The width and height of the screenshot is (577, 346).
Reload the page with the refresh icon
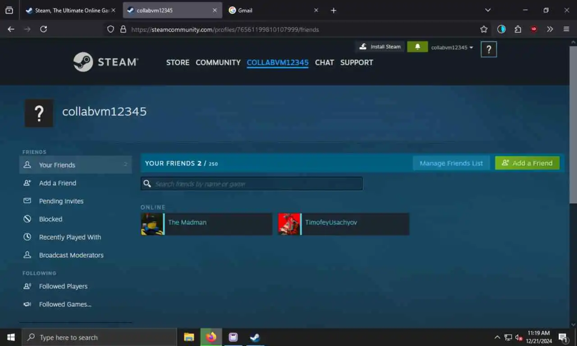44,29
